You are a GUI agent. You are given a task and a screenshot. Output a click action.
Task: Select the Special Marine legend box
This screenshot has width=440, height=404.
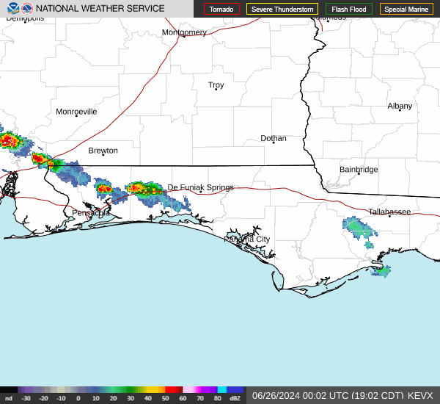coord(406,10)
